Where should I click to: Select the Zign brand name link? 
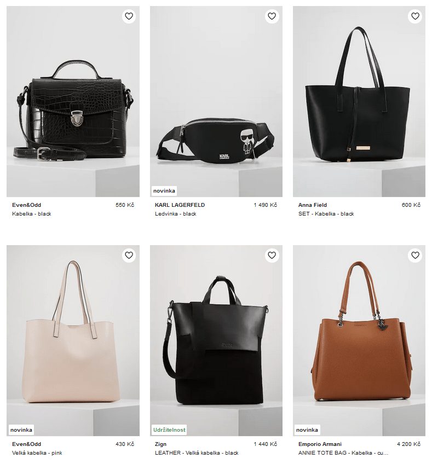point(160,444)
